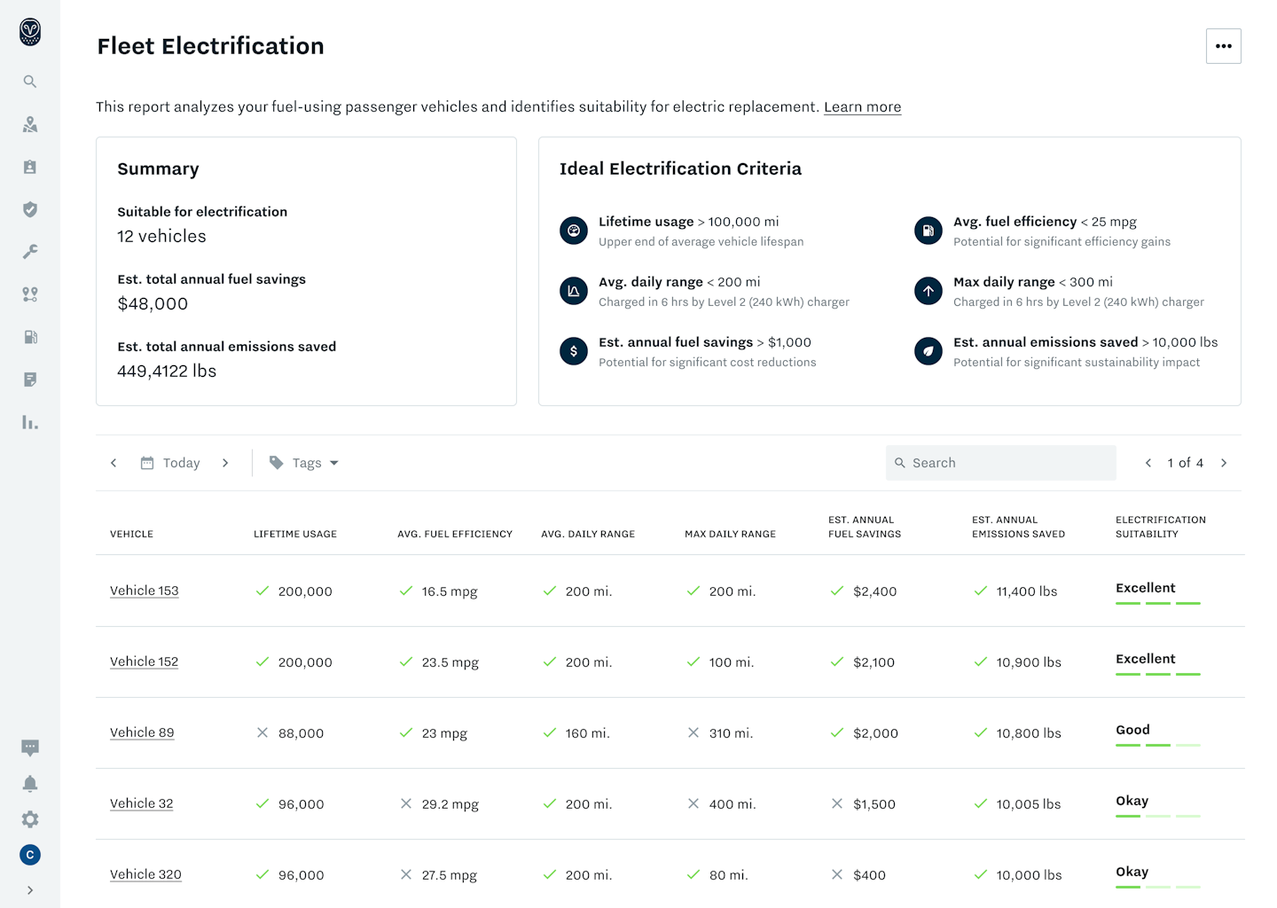The width and height of the screenshot is (1277, 908).
Task: Open the chat feedback icon in sidebar
Action: click(x=30, y=748)
